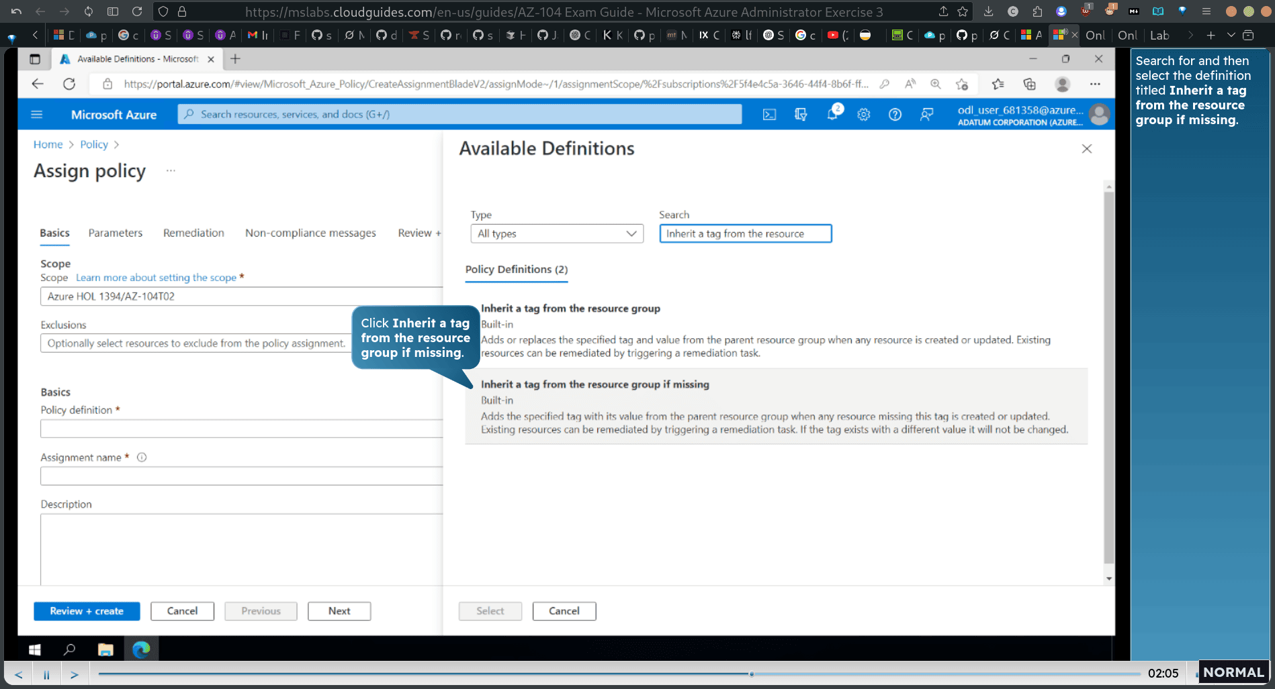The image size is (1275, 689).
Task: Open Learn more about setting the scope
Action: (x=156, y=278)
